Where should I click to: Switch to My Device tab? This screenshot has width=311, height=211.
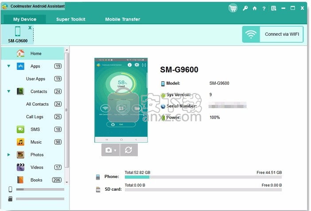click(25, 19)
